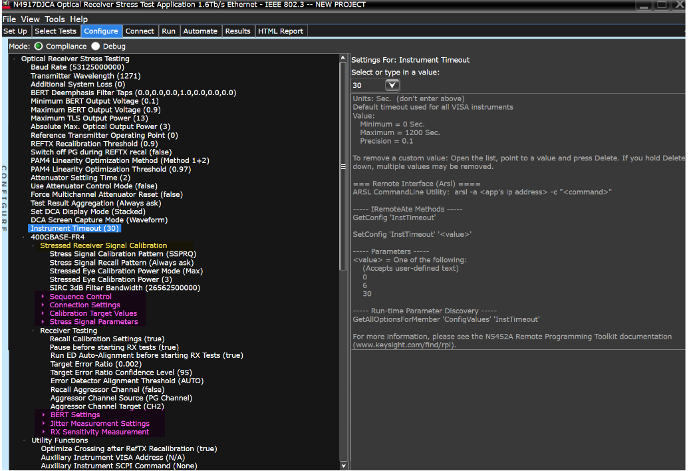Select Maximum BERT Output Voltage (0.9)
The image size is (689, 471).
click(95, 110)
